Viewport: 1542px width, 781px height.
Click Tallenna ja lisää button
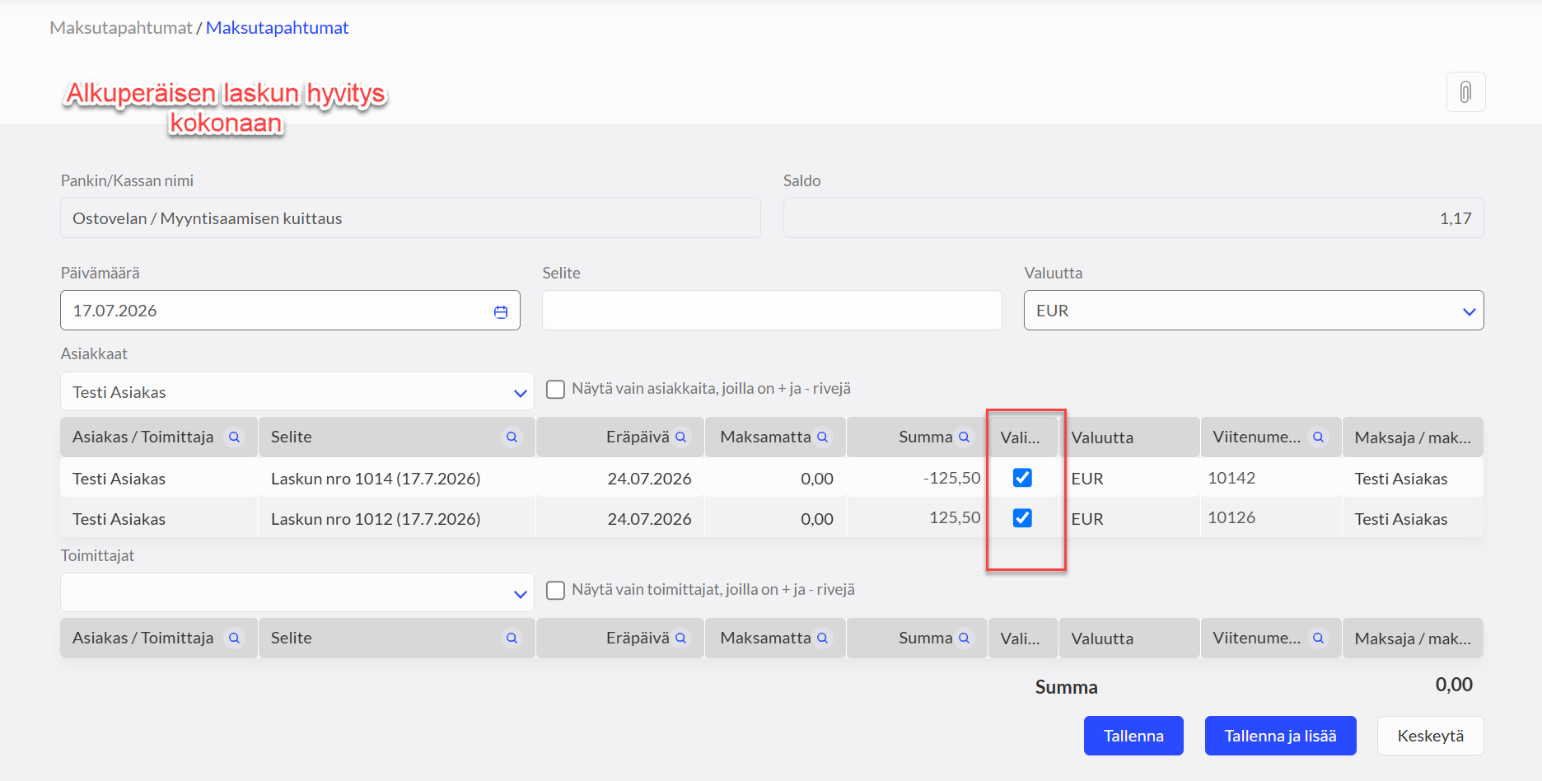tap(1280, 736)
